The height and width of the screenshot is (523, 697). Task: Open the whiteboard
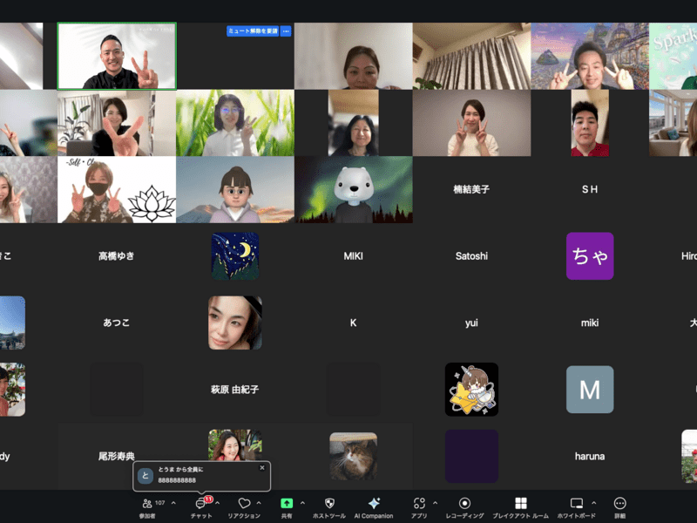pyautogui.click(x=576, y=504)
